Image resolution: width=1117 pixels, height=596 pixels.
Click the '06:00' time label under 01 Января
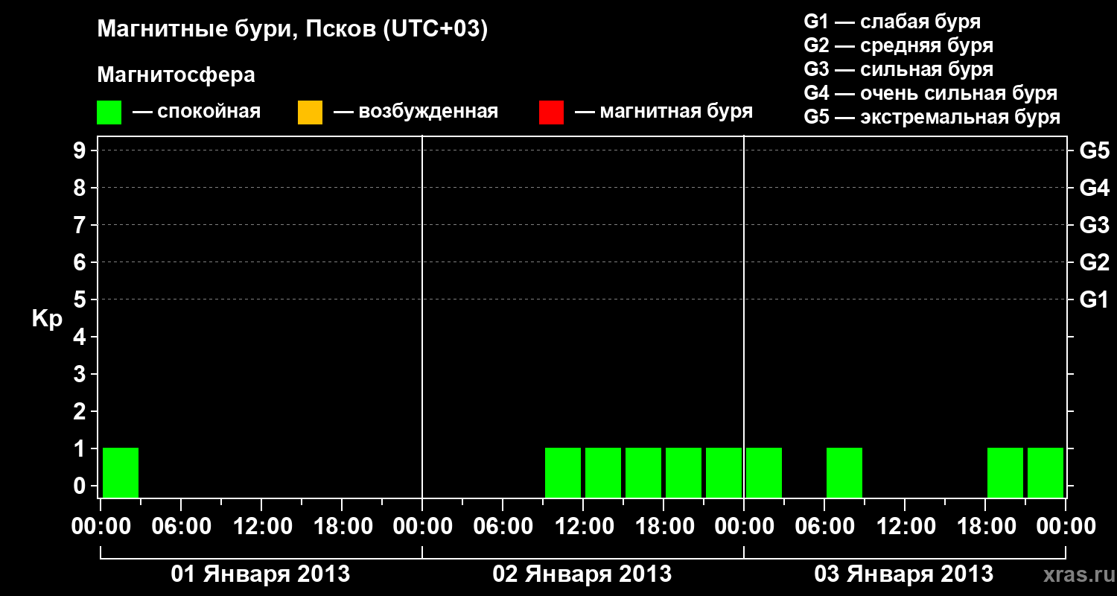[181, 527]
